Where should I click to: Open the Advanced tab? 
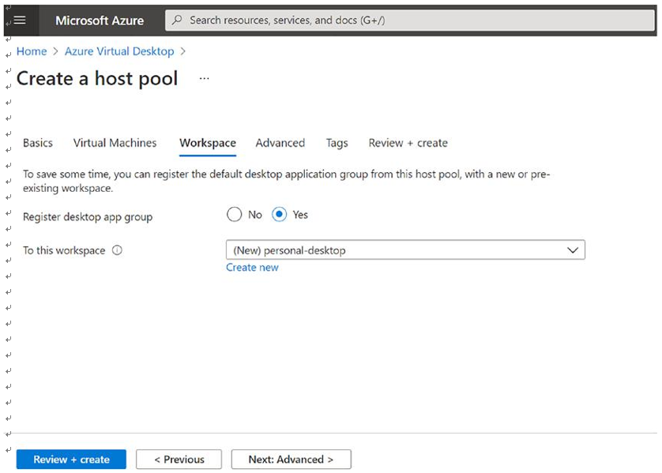coord(280,143)
